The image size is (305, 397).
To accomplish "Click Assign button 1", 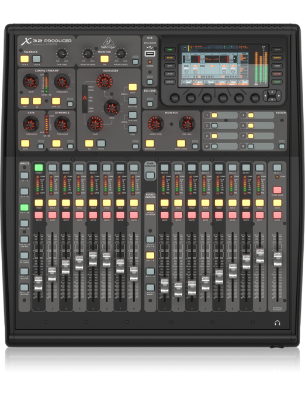I will point(214,115).
